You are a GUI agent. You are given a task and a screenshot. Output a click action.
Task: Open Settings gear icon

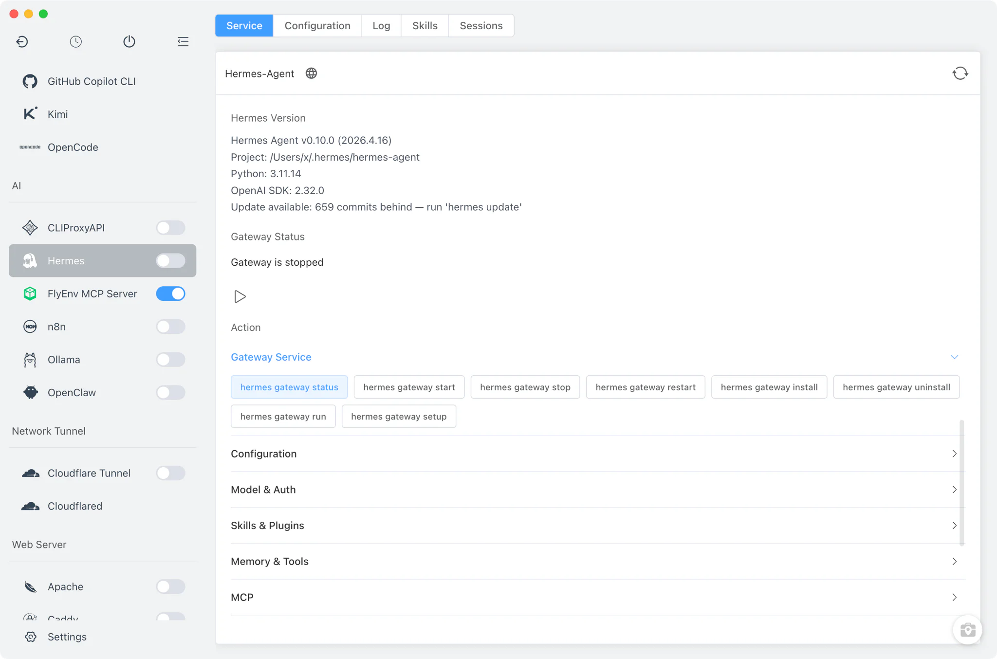[x=31, y=637]
